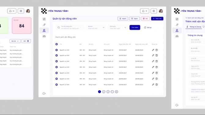Expand 'Chọn đội tuyển' filter dropdown
The image size is (205, 115).
pyautogui.click(x=118, y=27)
